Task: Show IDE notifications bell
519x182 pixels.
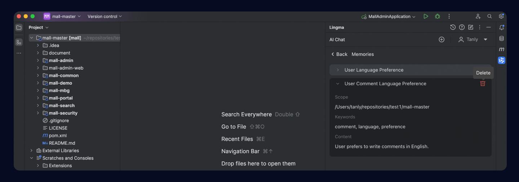Action: [x=501, y=28]
